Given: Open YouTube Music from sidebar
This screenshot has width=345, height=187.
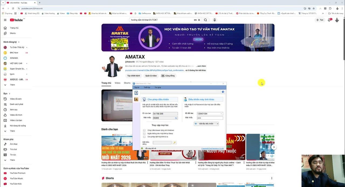Looking at the screenshot, I should (16, 178).
